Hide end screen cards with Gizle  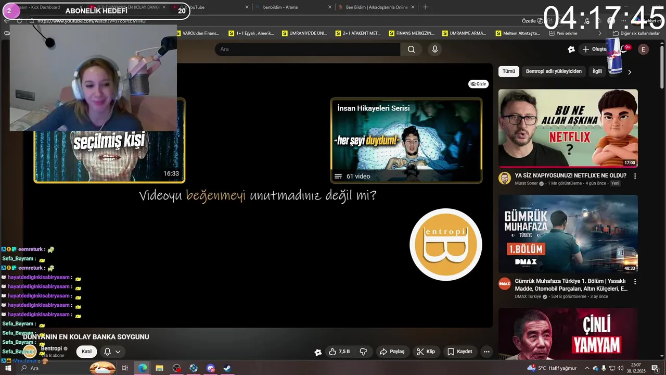478,84
